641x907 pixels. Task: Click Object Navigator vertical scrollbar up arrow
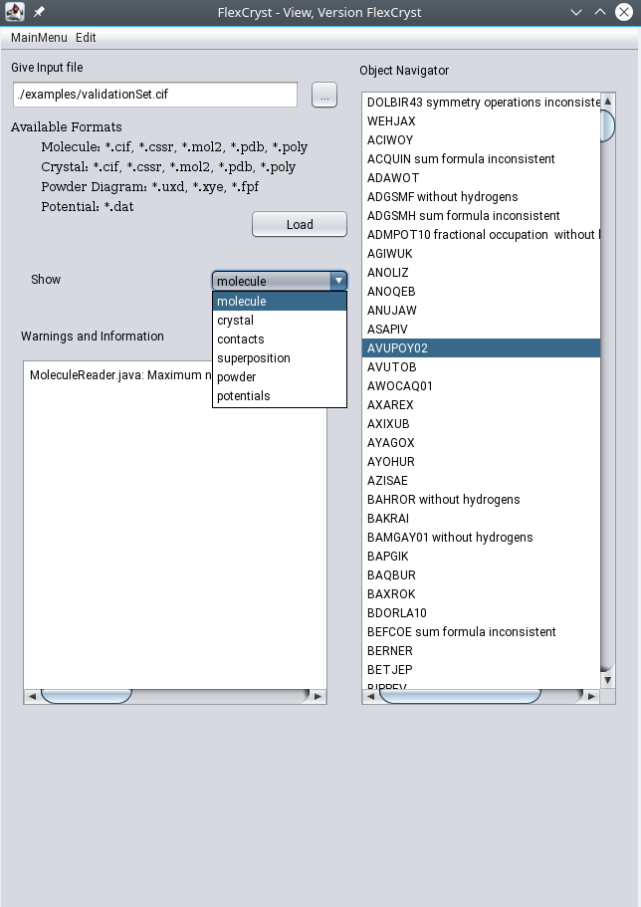click(x=607, y=102)
